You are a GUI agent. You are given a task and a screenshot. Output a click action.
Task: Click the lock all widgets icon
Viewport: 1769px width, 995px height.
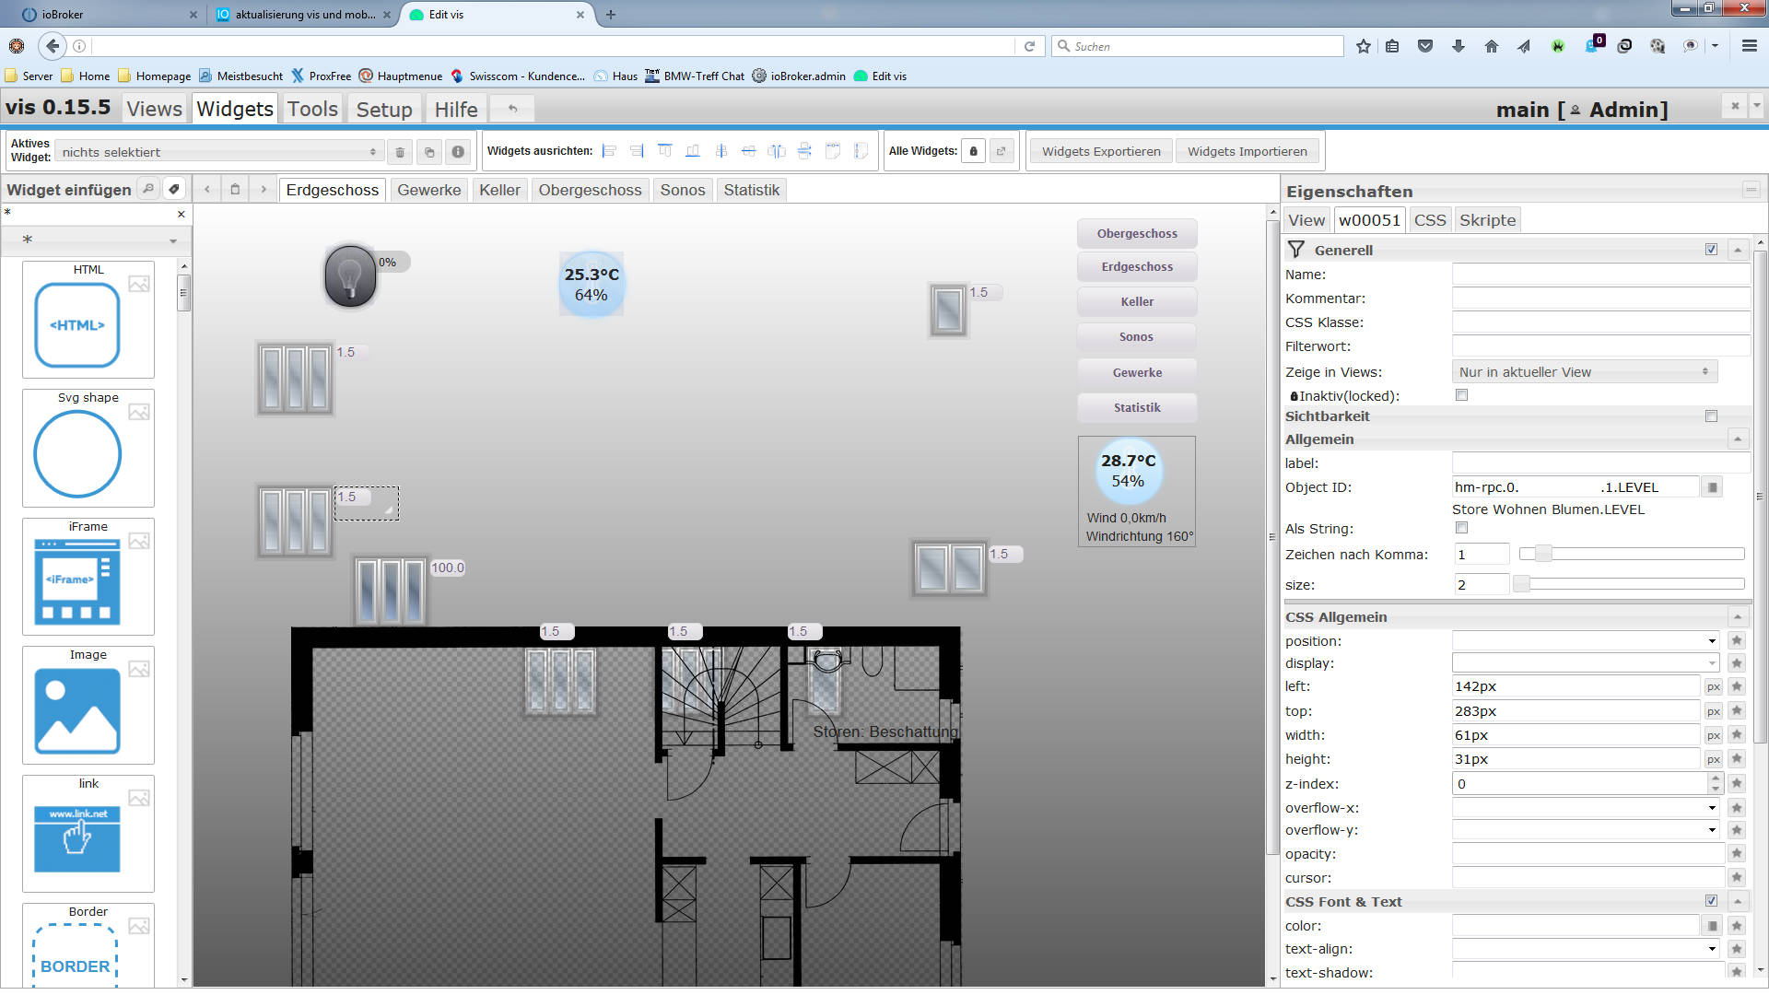click(973, 151)
